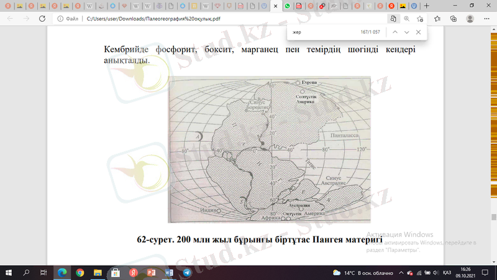Open Telegram from the taskbar

[186, 273]
